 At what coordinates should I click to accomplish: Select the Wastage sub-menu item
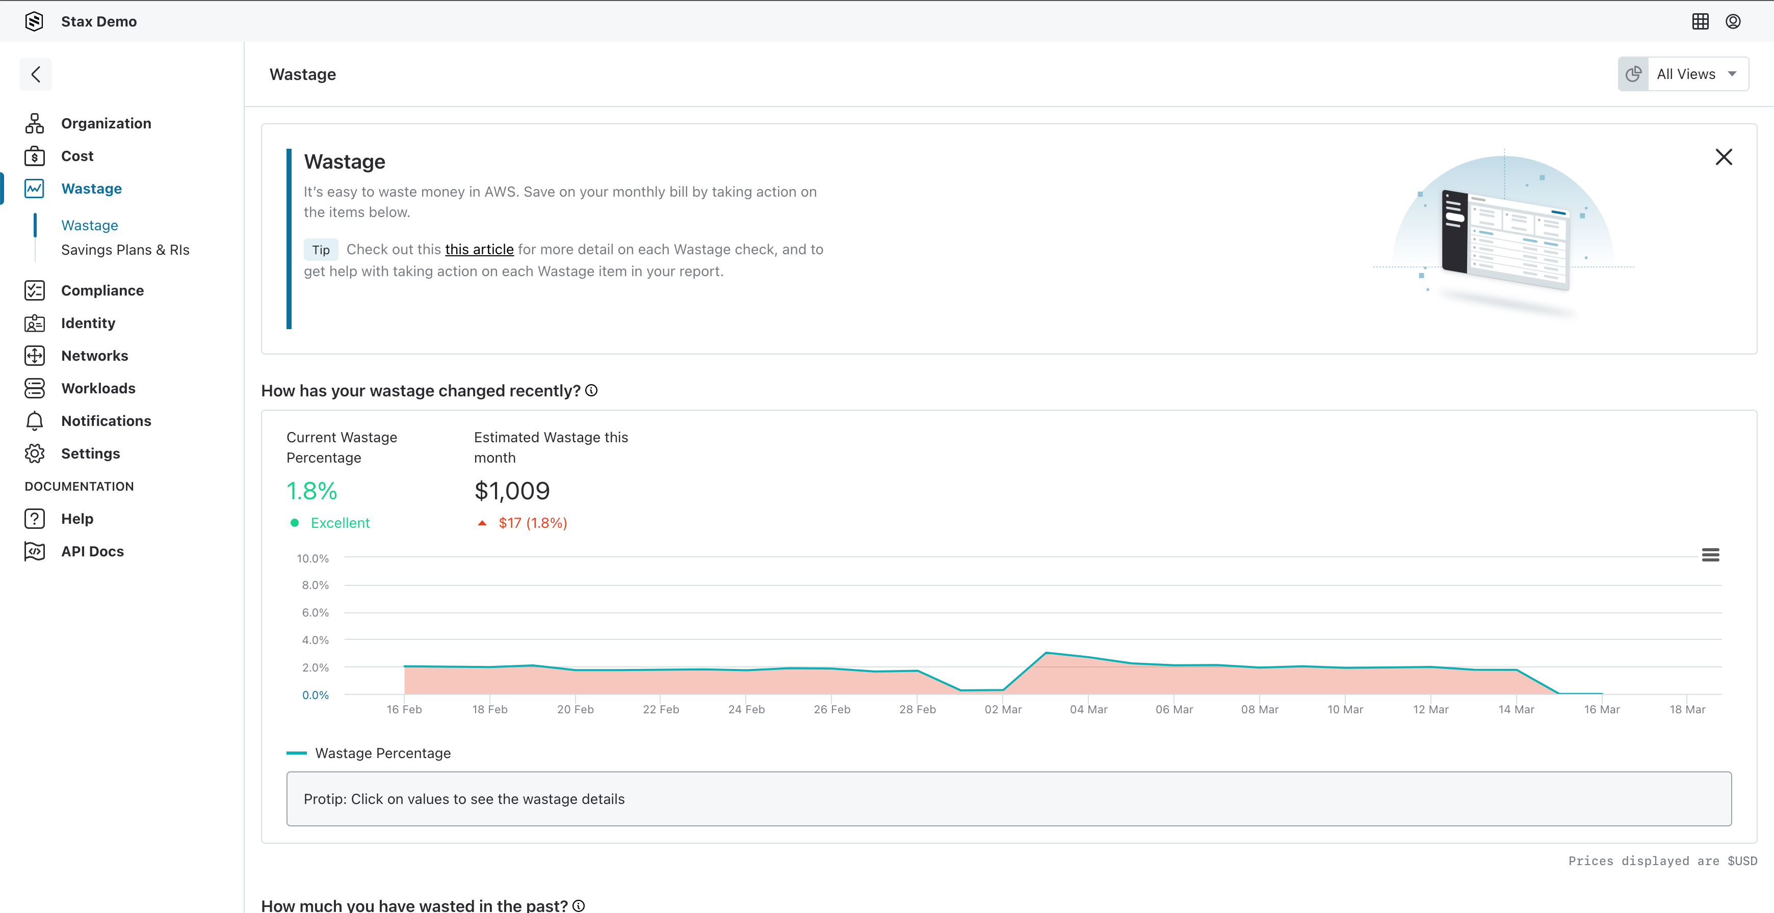90,224
